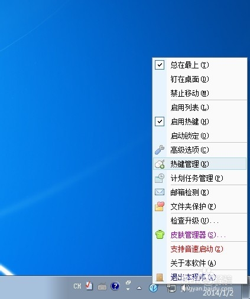Open the language bar options arrow
The width and height of the screenshot is (250, 299).
tap(128, 289)
